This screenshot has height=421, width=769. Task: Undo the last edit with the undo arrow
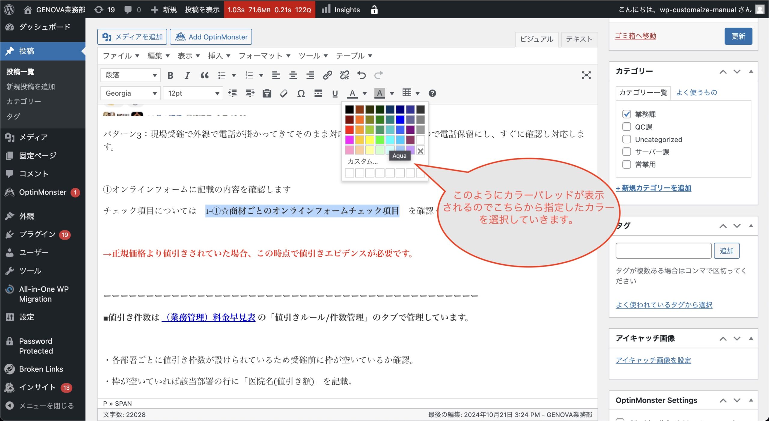pyautogui.click(x=361, y=75)
